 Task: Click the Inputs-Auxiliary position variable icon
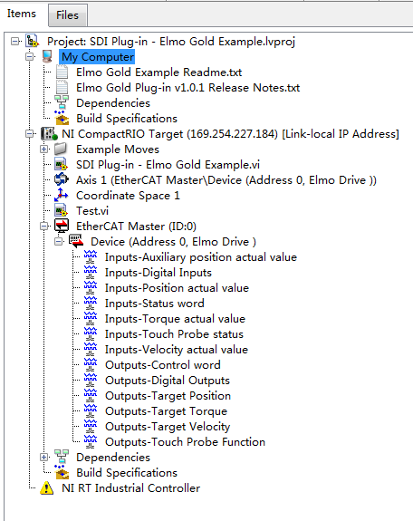[91, 257]
